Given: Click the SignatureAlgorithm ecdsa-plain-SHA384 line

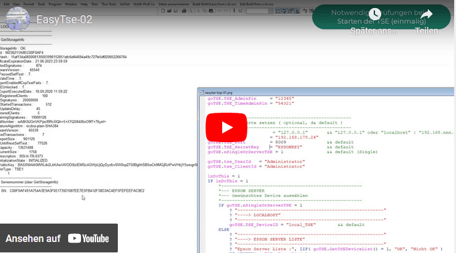Looking at the screenshot, I should [29, 126].
